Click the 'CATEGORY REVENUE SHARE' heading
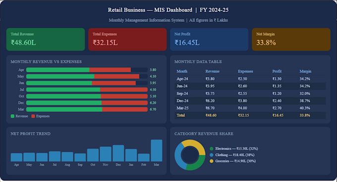337x182 pixels. pyautogui.click(x=204, y=134)
